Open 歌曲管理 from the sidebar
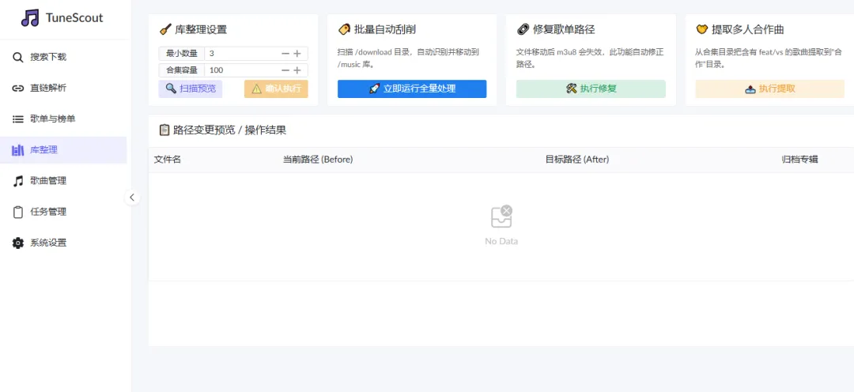The height and width of the screenshot is (392, 854). point(63,181)
